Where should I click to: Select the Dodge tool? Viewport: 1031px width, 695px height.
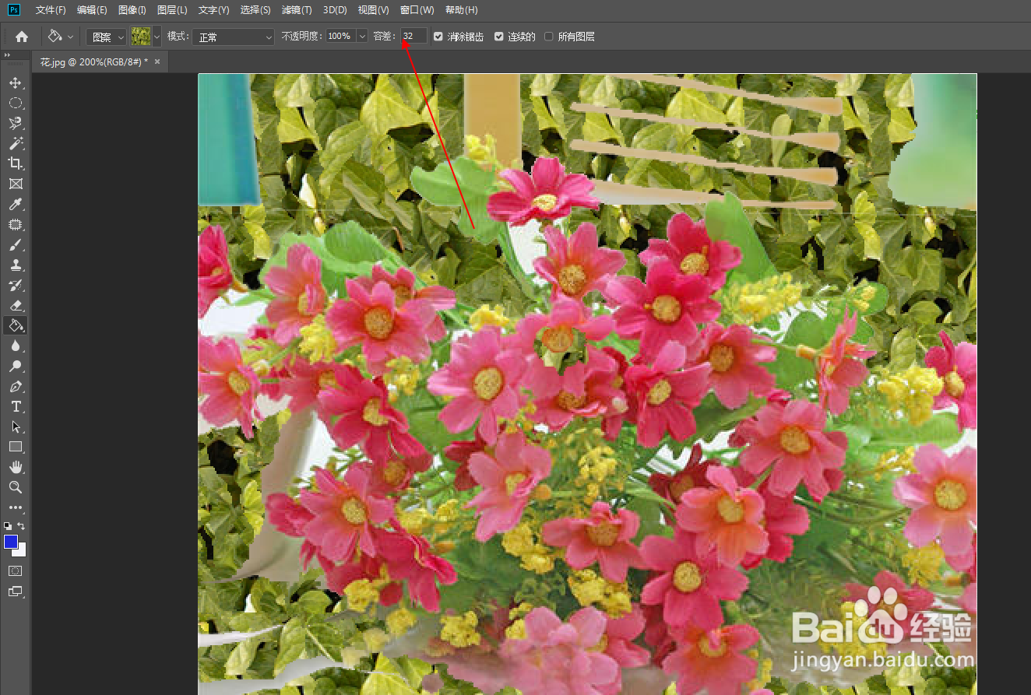16,366
